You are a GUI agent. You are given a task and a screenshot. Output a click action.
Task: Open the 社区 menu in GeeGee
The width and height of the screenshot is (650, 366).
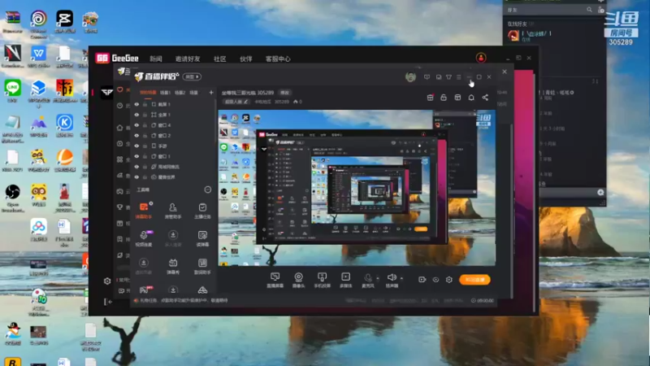click(219, 59)
